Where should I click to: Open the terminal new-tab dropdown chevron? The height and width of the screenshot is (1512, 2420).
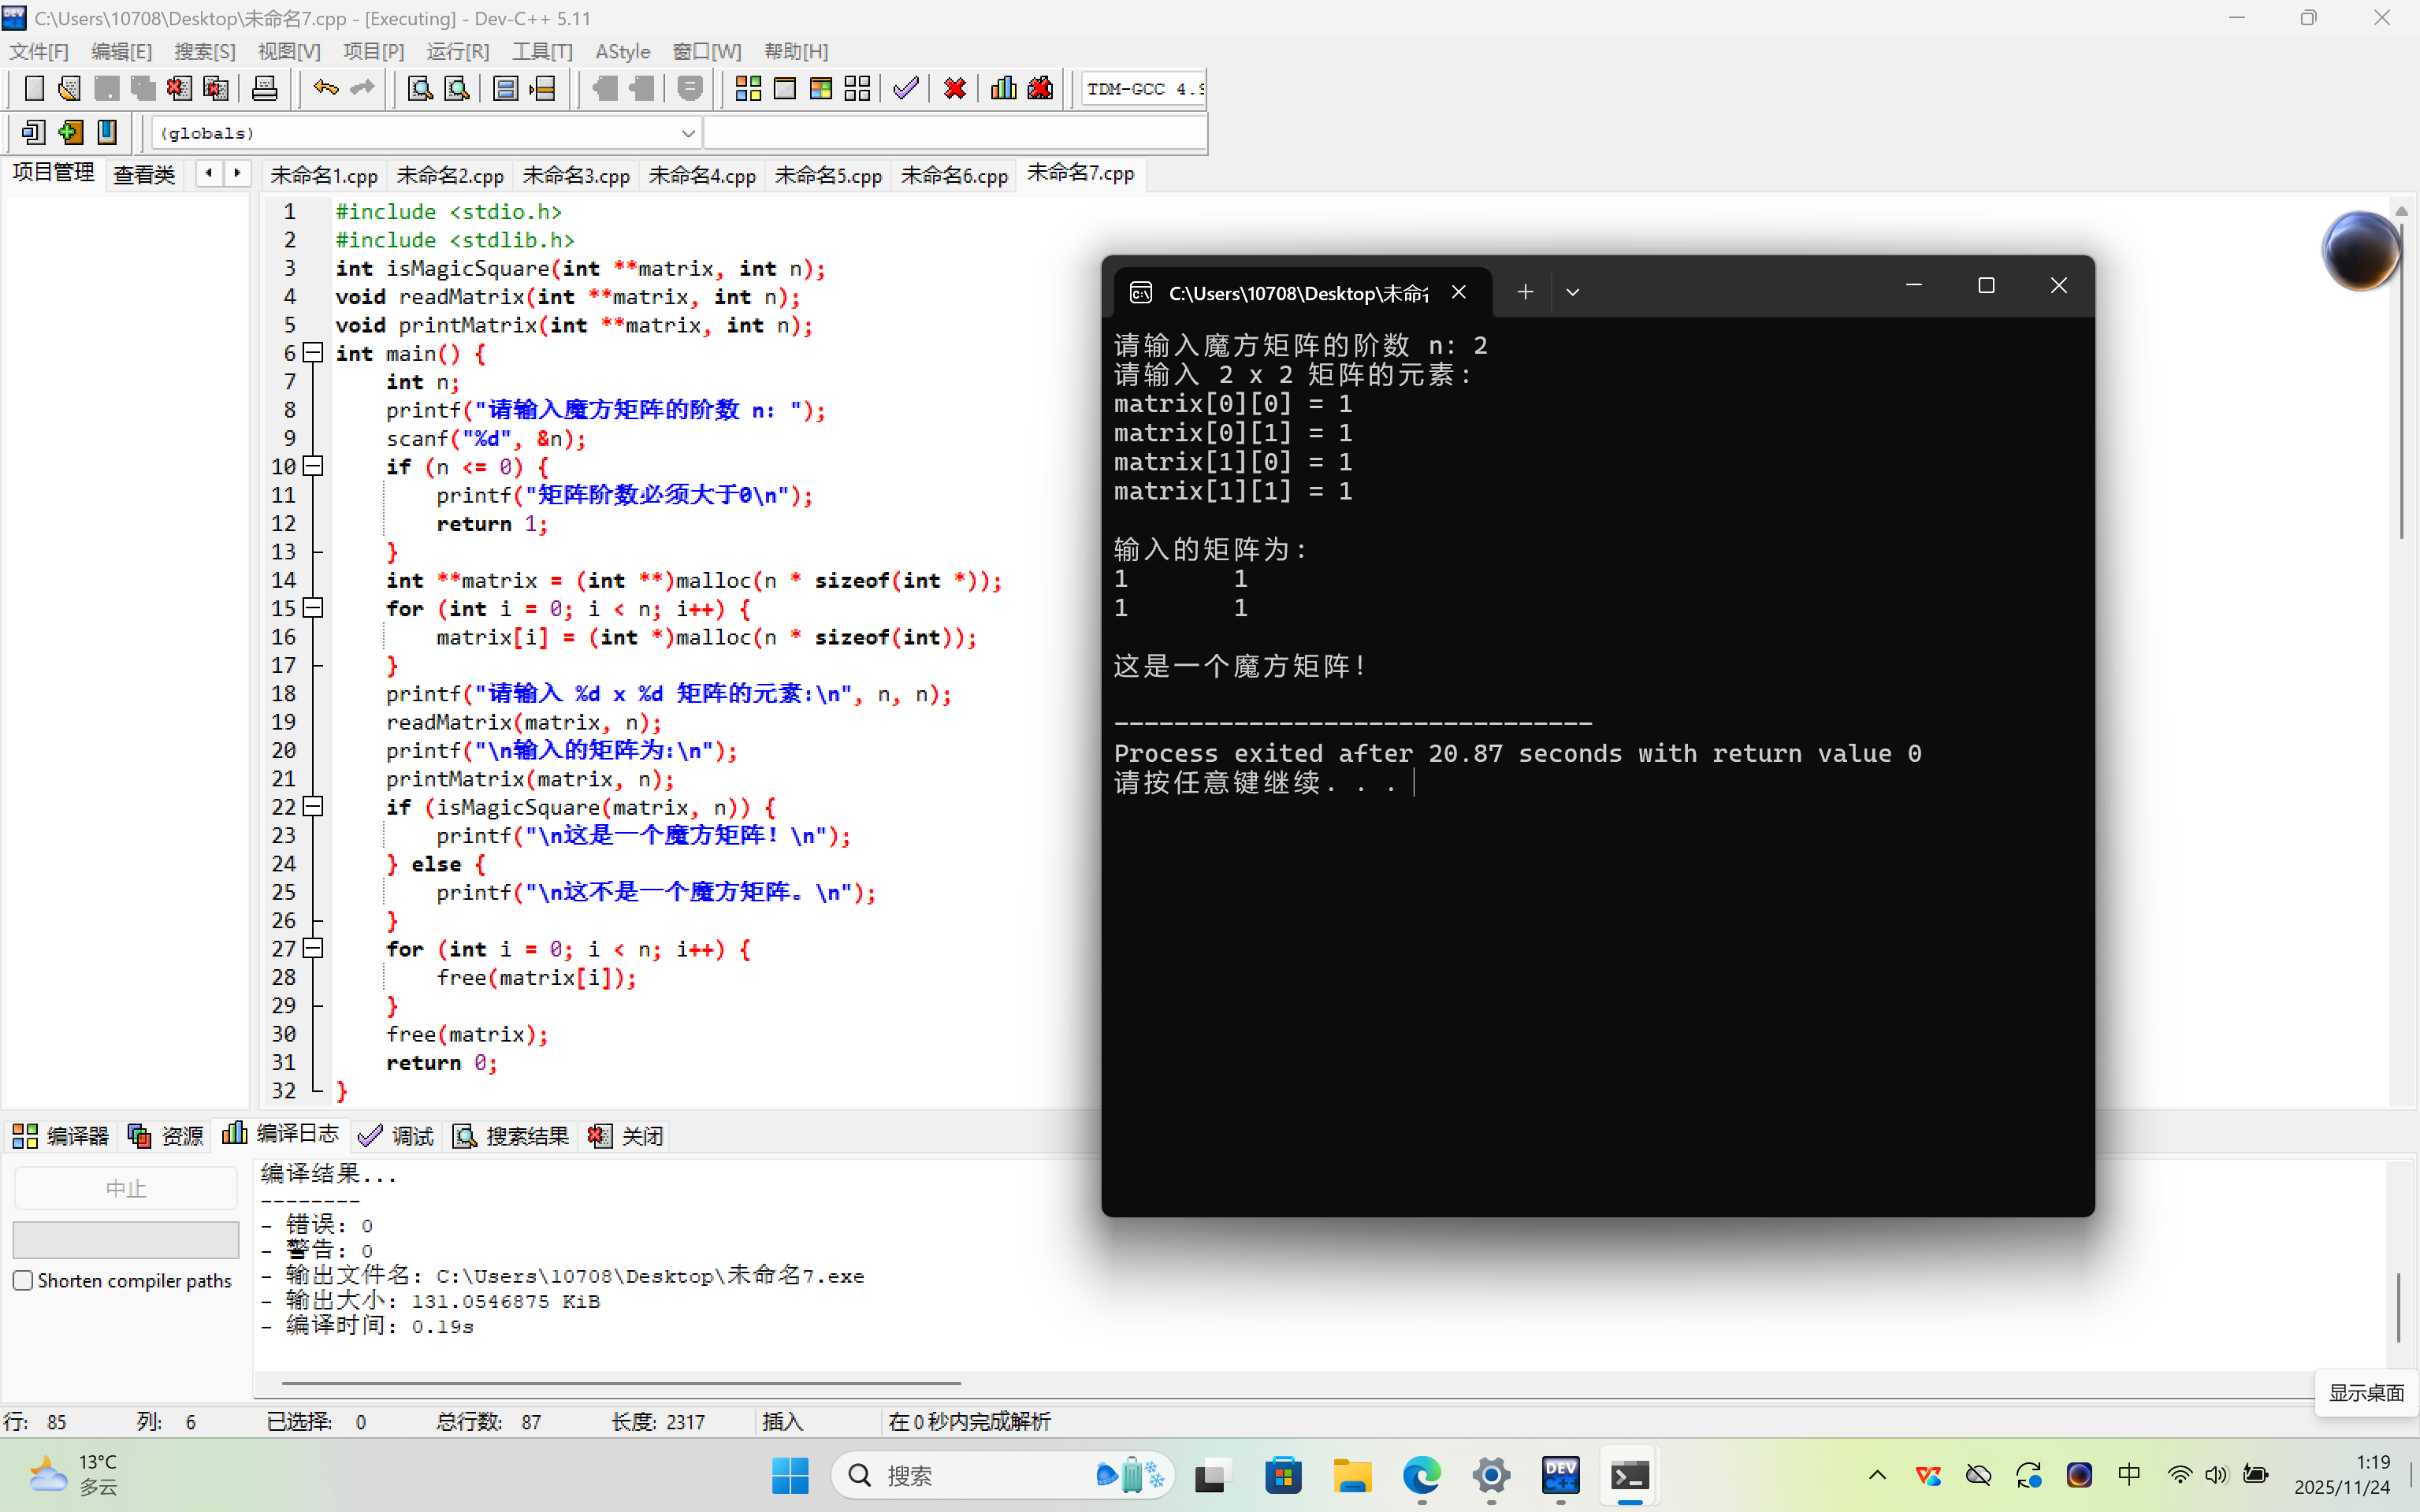tap(1572, 292)
